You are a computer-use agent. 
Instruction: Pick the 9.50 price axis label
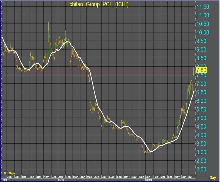pos(201,41)
